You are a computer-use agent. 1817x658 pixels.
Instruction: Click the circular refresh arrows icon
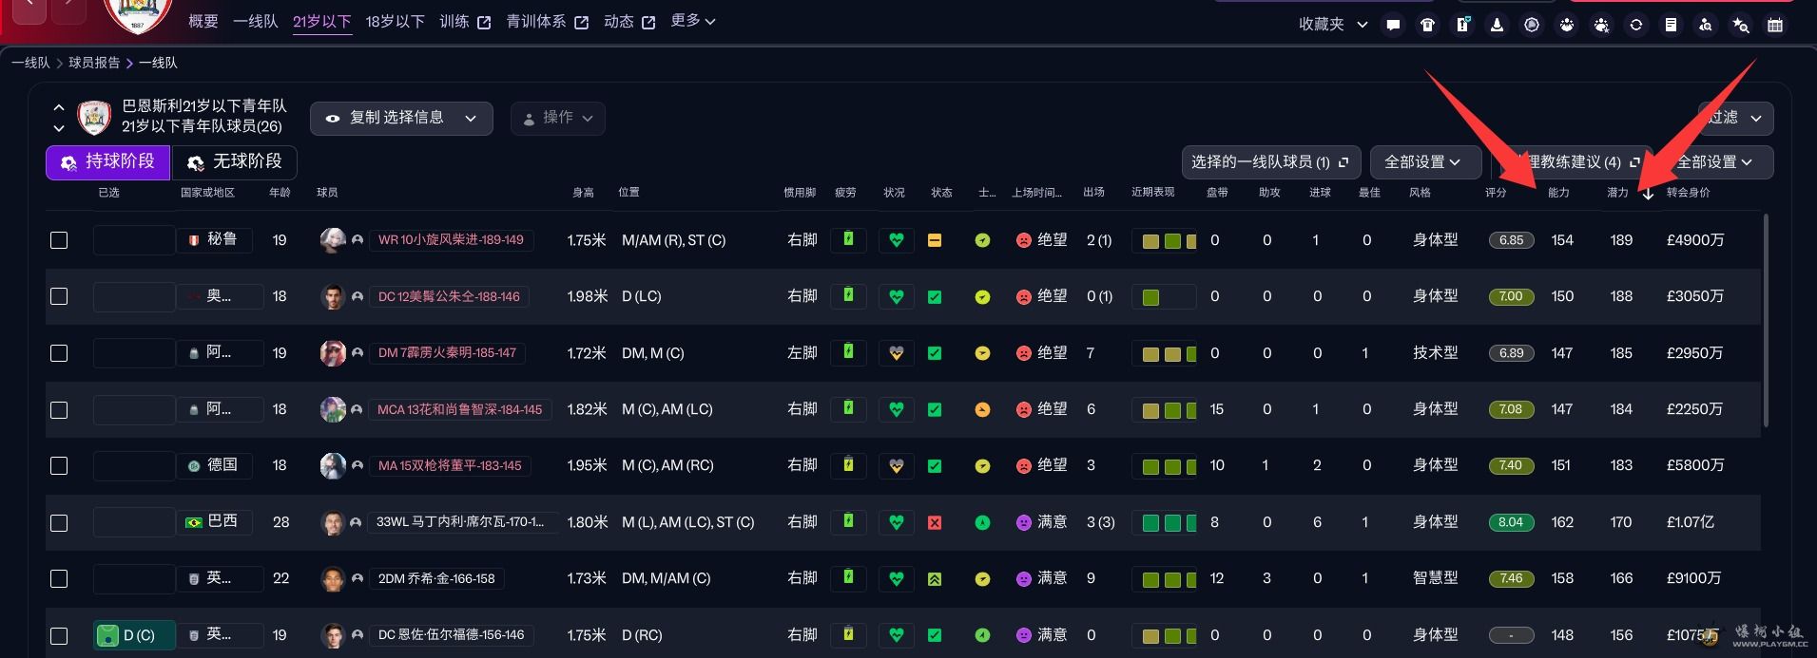1636,26
